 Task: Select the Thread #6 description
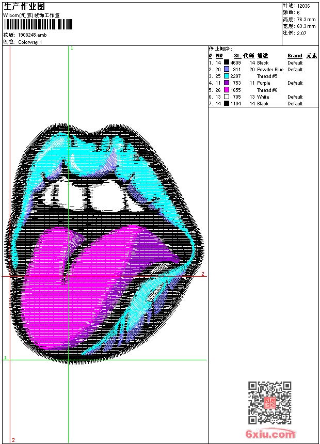[267, 90]
